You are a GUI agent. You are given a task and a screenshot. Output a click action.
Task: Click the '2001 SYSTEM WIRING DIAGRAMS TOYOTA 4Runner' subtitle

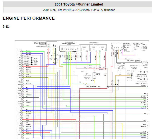(79, 10)
